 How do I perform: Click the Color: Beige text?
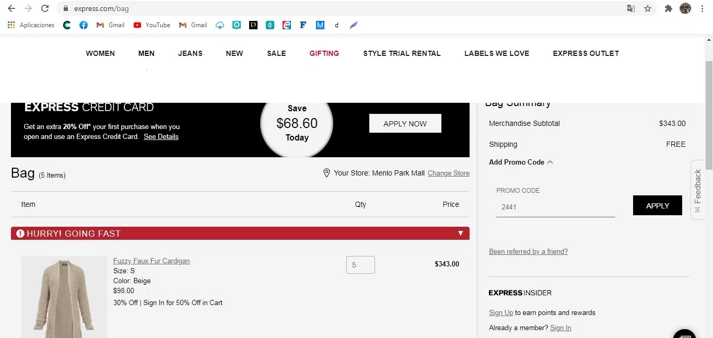[x=132, y=281]
